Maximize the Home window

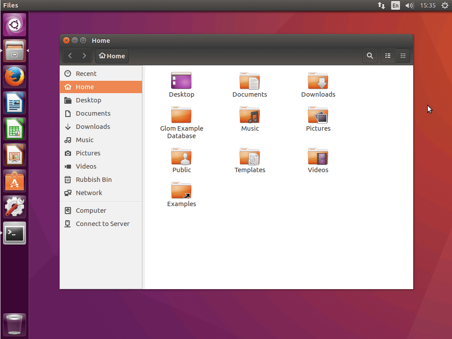click(83, 41)
